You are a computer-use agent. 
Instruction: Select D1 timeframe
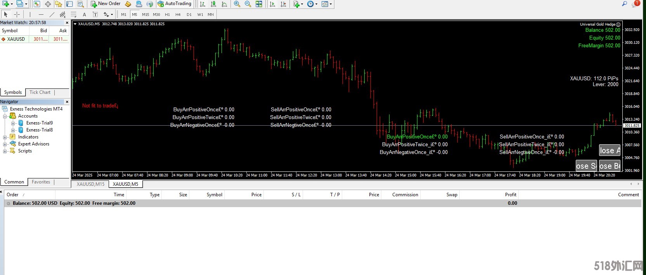coord(189,14)
